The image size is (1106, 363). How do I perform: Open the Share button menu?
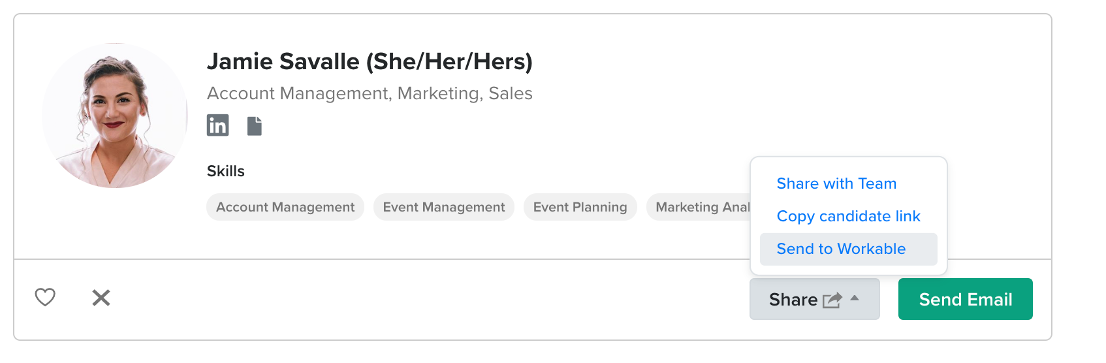coord(814,299)
